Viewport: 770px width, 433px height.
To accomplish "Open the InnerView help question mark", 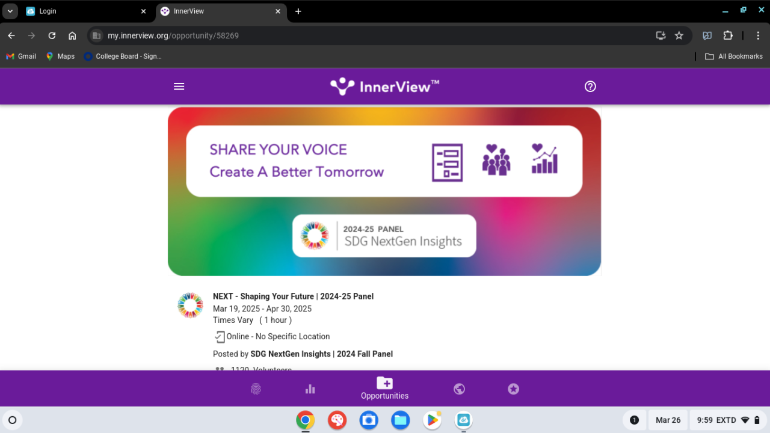I will click(x=590, y=87).
